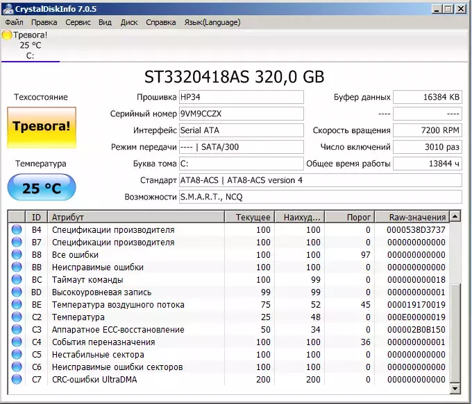Minimize the CrystalDiskInfo window
The height and width of the screenshot is (404, 472).
[x=437, y=9]
